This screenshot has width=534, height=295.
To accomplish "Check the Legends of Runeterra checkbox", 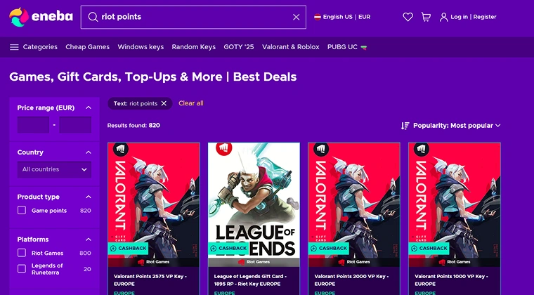I will [x=22, y=269].
